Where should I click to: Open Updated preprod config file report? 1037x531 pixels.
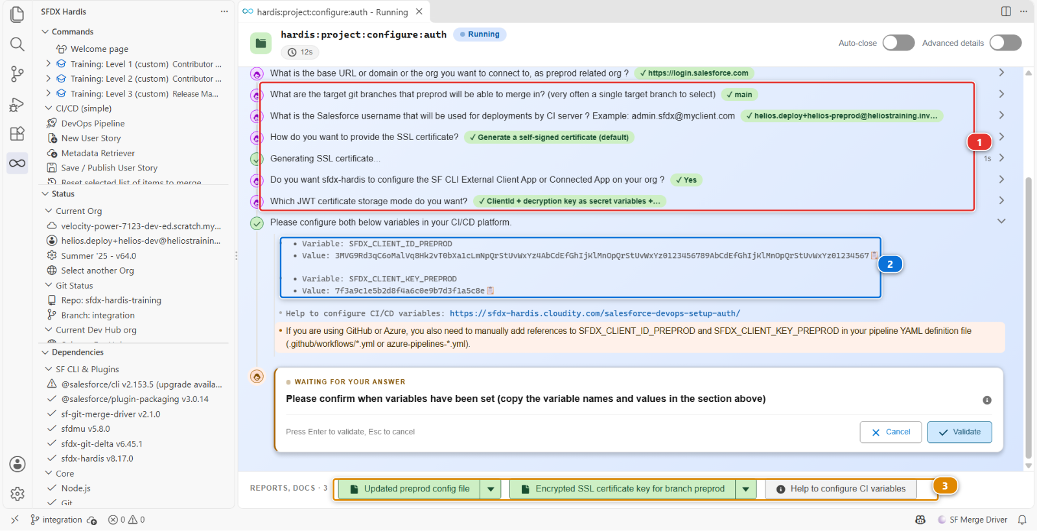pos(410,489)
